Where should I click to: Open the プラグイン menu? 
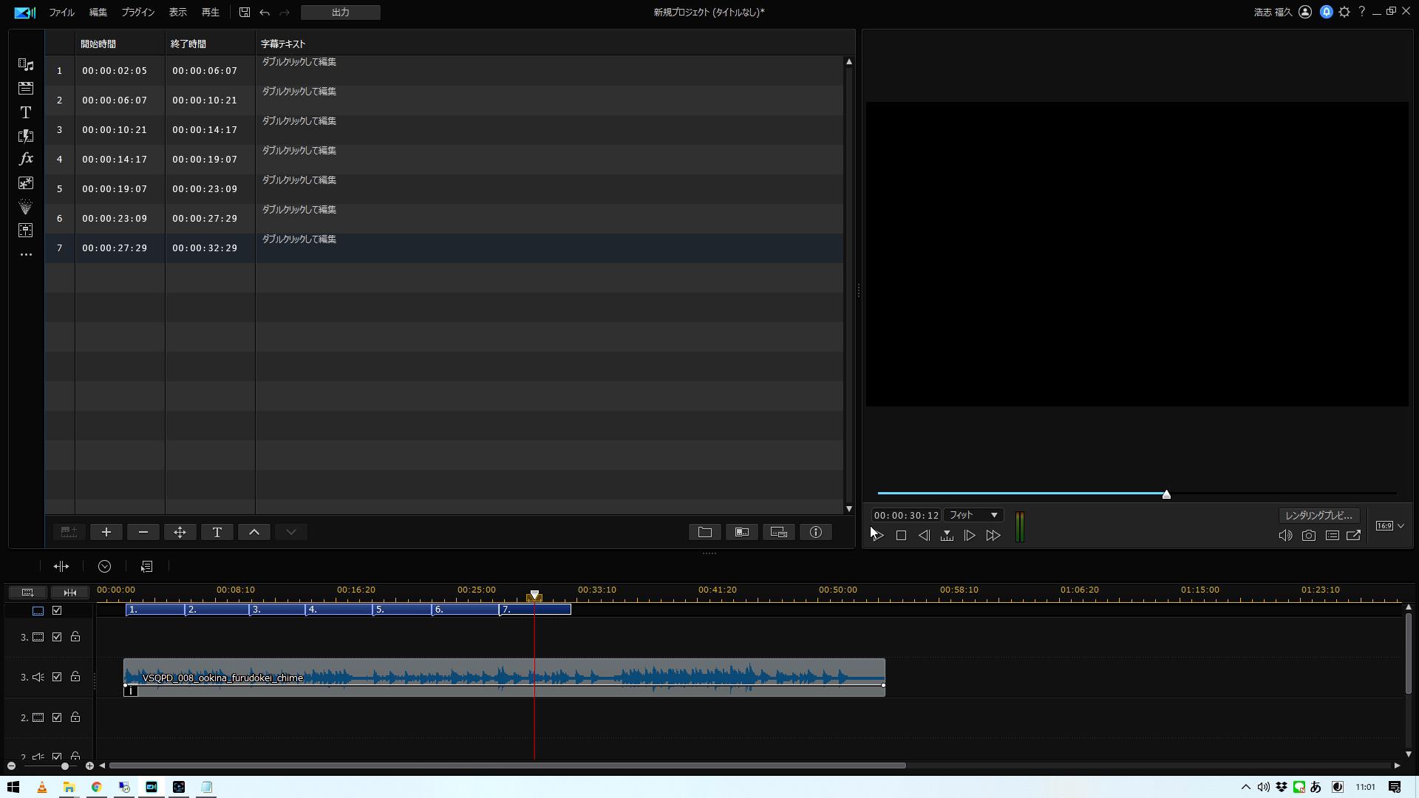[x=137, y=13]
